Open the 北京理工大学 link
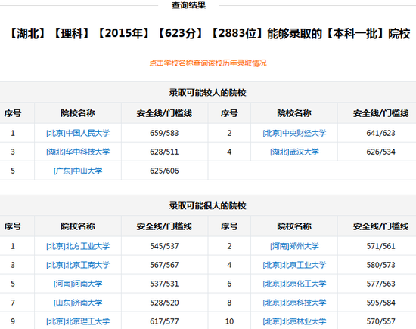The image size is (416, 329). point(78,321)
